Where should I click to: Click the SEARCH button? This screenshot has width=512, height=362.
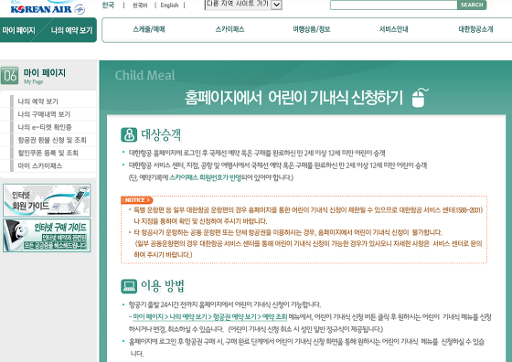click(x=472, y=5)
